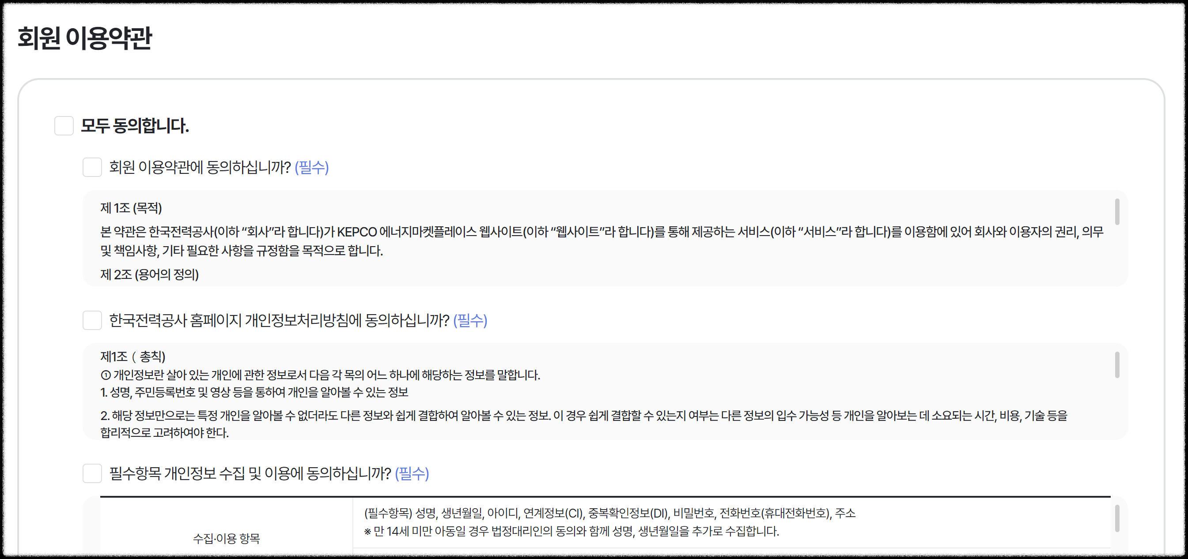This screenshot has width=1188, height=559.
Task: Click the blue (필수) tag after 필수항목 question
Action: tap(412, 473)
